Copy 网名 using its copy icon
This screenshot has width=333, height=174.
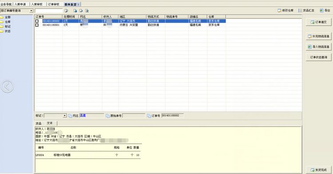click(x=70, y=116)
